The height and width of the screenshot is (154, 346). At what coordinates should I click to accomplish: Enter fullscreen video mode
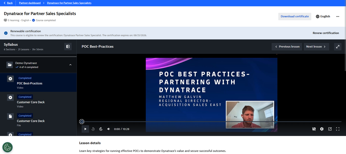338,129
